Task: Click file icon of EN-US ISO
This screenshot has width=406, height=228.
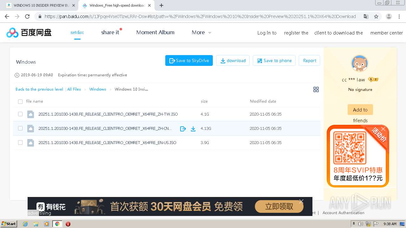Action: 30,143
